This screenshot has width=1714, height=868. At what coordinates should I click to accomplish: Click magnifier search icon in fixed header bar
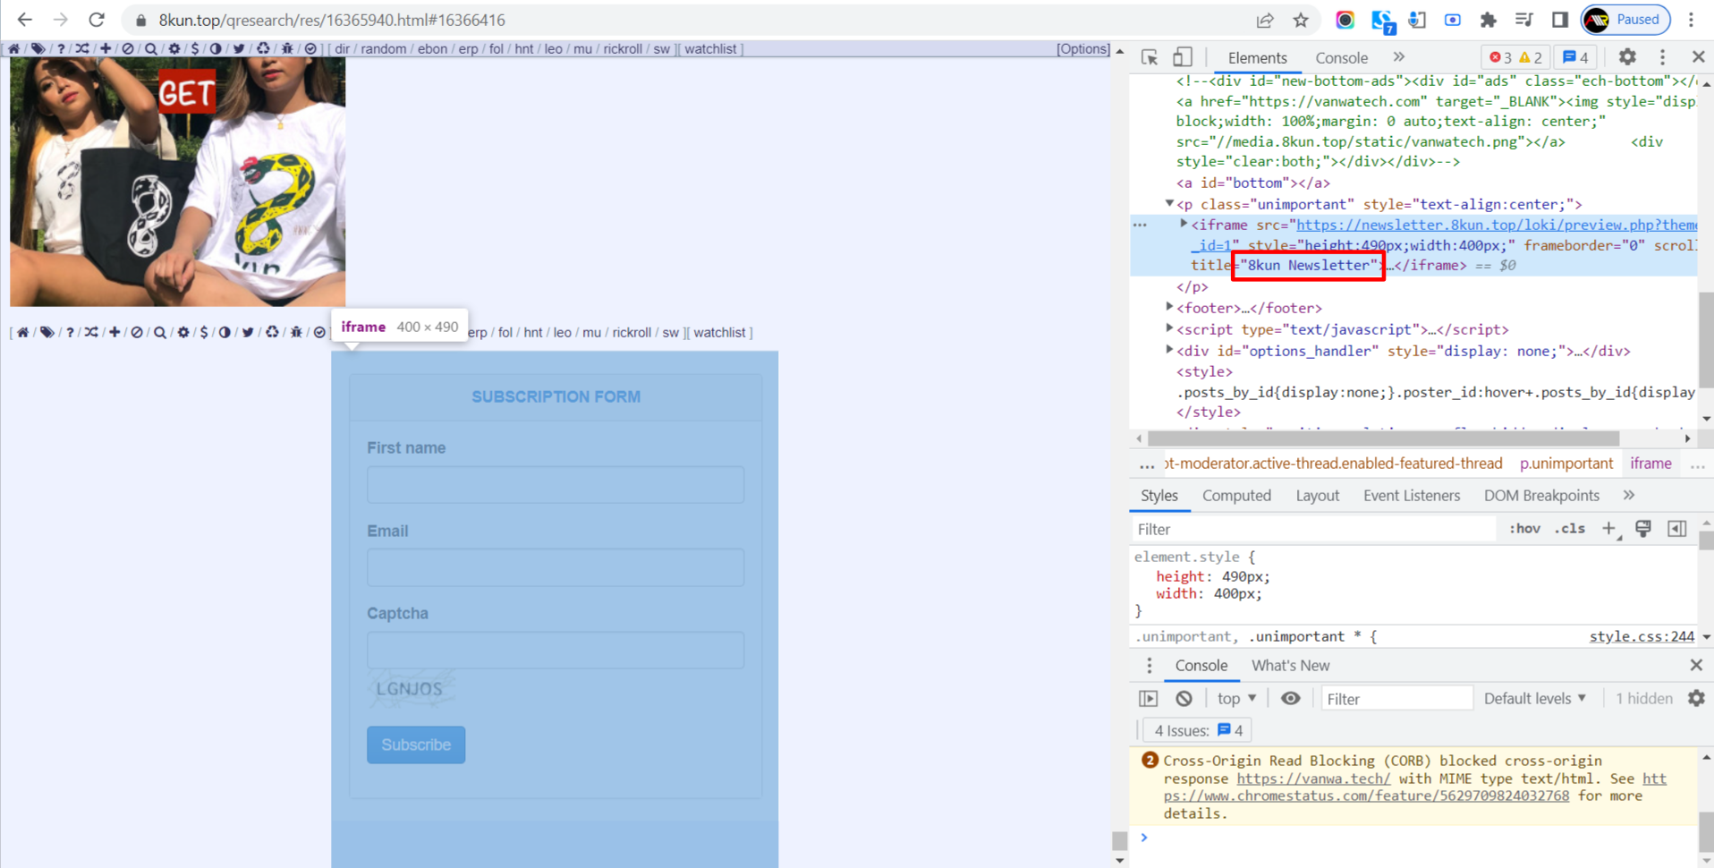pos(150,49)
